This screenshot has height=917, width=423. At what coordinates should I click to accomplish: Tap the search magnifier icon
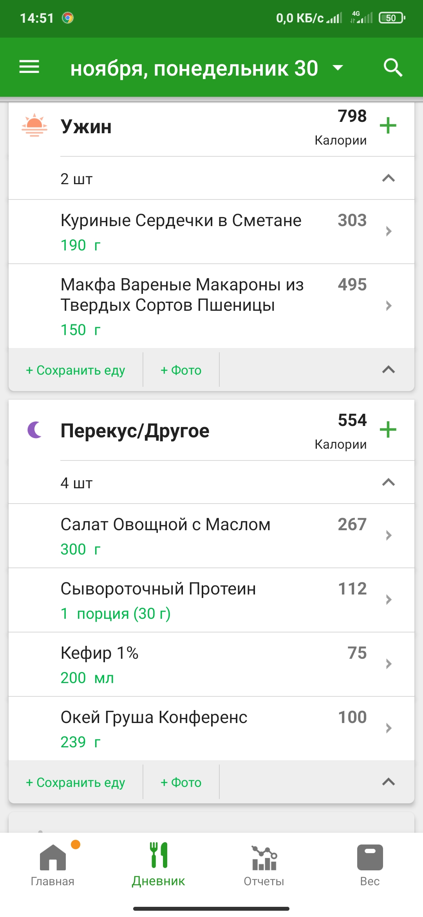point(393,67)
